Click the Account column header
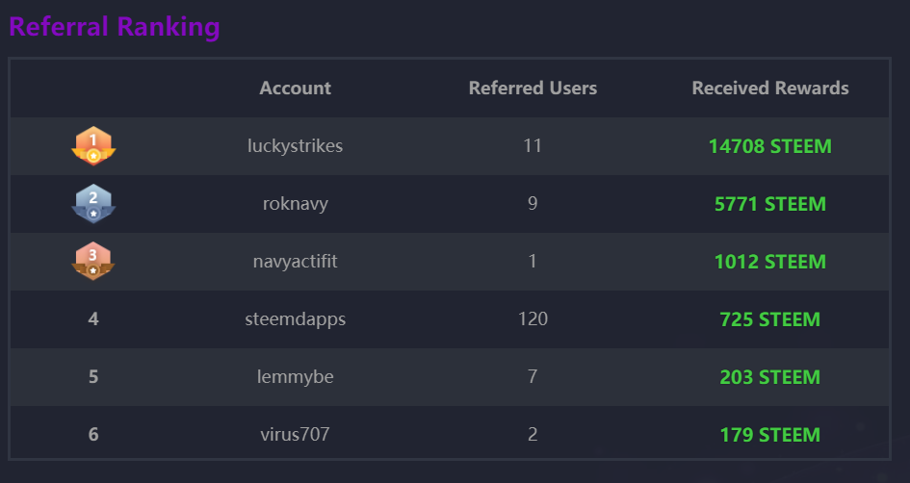Viewport: 910px width, 483px height. click(295, 89)
